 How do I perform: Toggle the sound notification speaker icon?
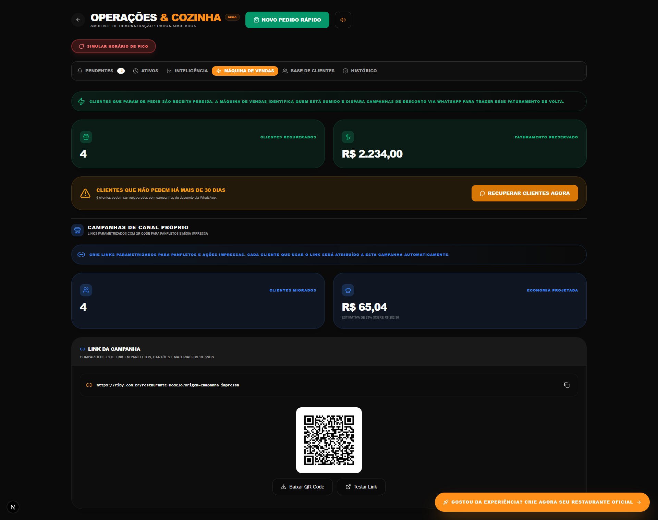[x=343, y=20]
